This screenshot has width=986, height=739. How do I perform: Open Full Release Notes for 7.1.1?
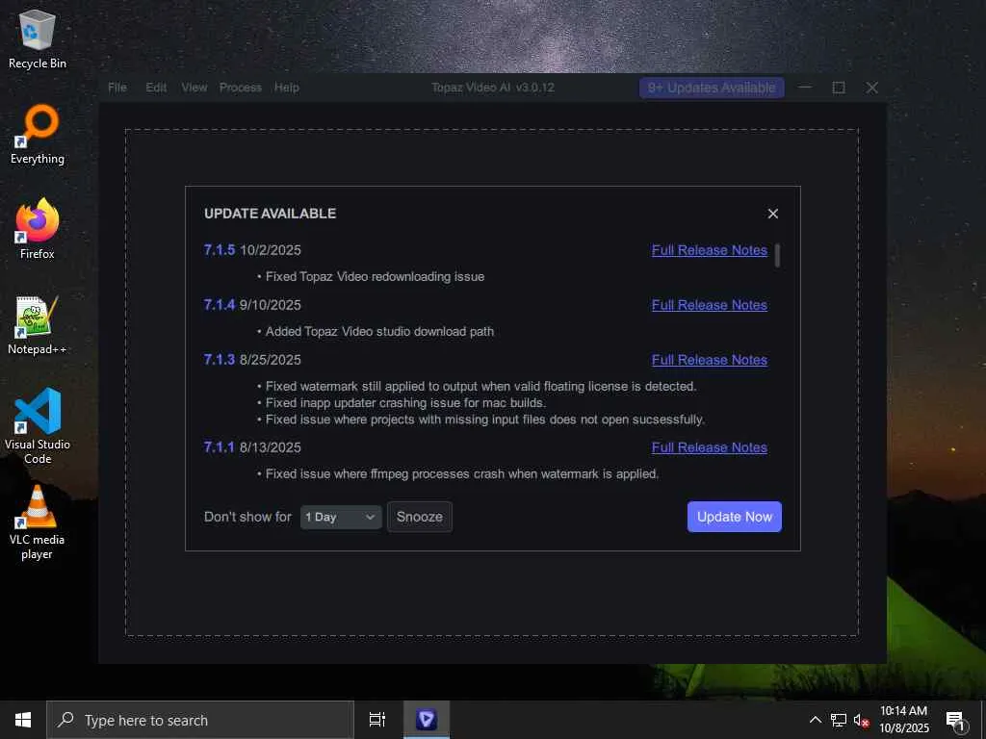(x=710, y=447)
